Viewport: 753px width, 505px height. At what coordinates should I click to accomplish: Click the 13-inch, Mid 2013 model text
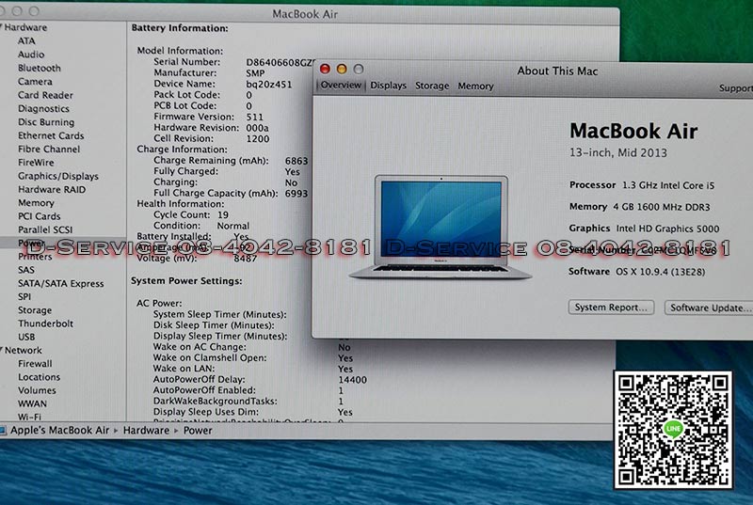(x=618, y=153)
